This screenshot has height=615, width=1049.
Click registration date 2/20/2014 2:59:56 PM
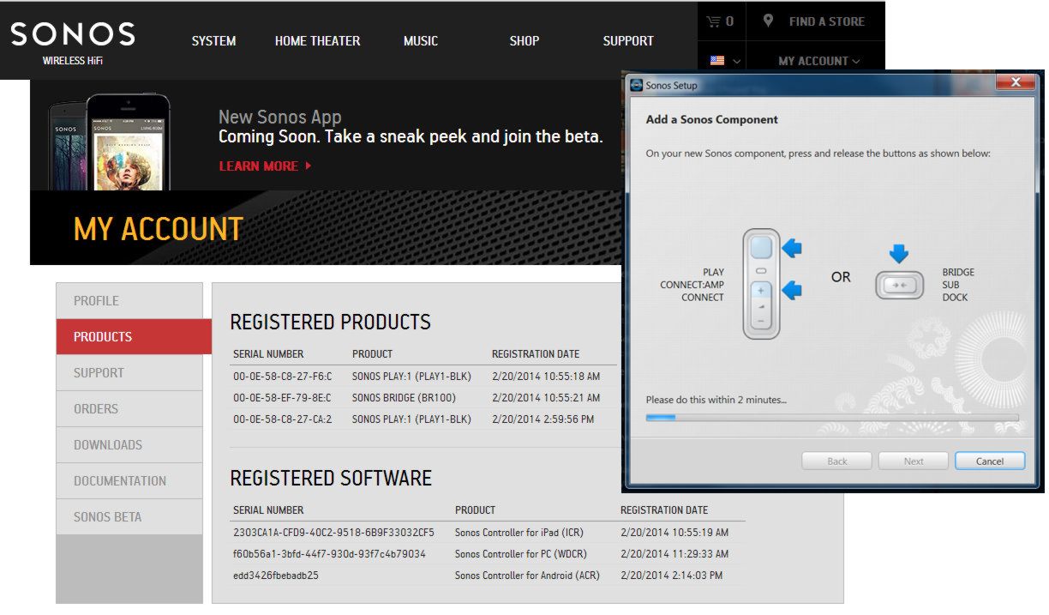tap(542, 419)
